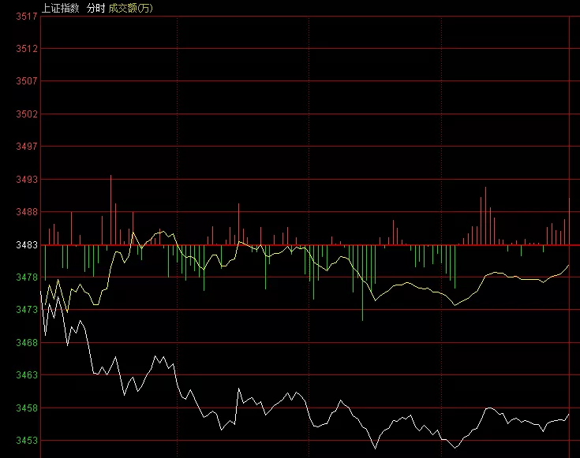580x458 pixels.
Task: Select the 分时 intraday label
Action: pyautogui.click(x=95, y=8)
